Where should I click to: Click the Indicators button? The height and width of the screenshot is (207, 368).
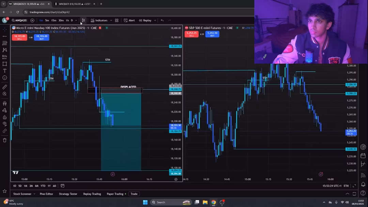[99, 20]
